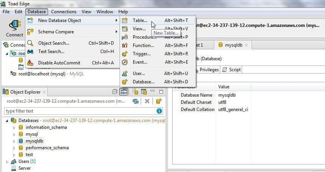Screen dimensions: 325x172
Task: Click the Event clock icon
Action: click(125, 62)
